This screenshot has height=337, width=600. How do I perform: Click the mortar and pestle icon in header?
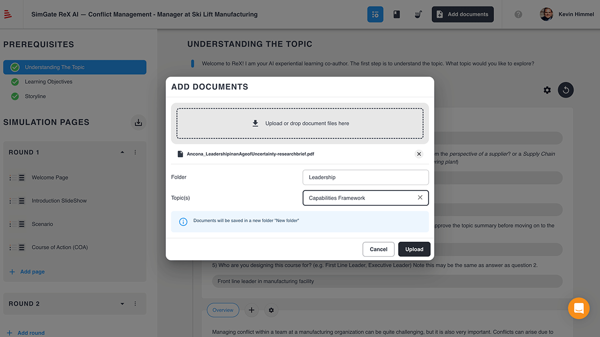tap(418, 15)
